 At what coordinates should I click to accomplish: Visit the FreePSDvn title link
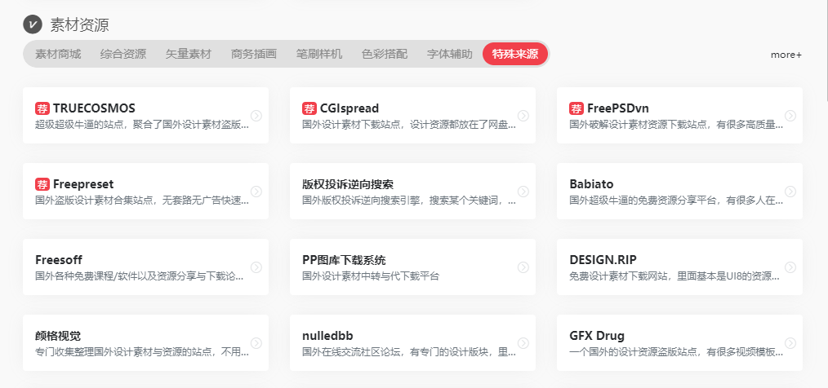(x=618, y=108)
